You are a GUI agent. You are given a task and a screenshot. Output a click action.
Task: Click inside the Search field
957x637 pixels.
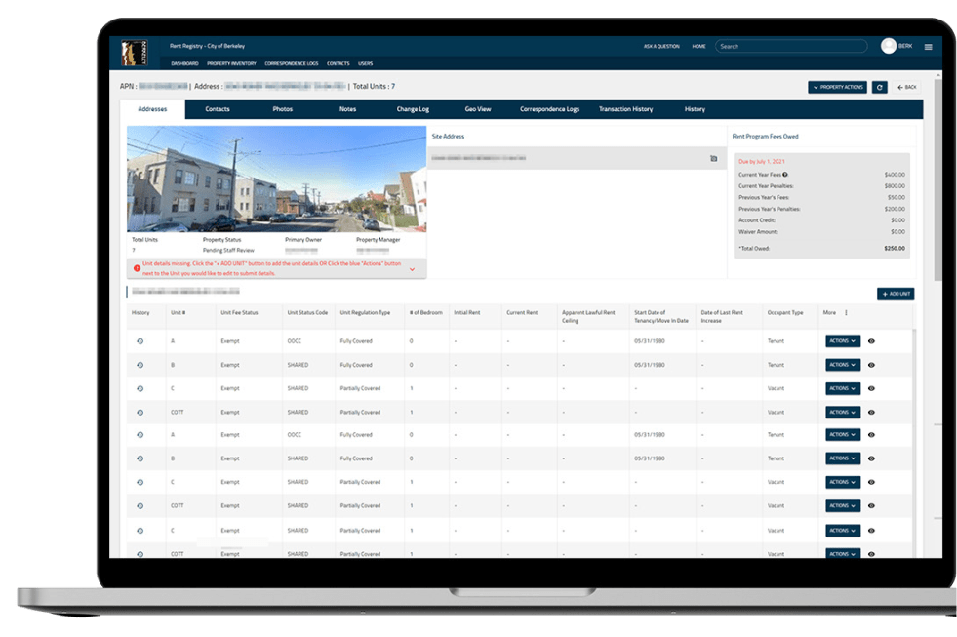click(x=790, y=45)
